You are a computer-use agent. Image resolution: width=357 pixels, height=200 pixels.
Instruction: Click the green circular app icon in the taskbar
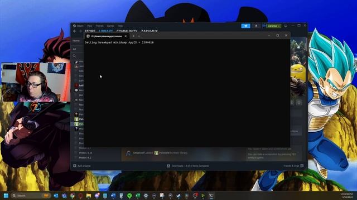(129, 196)
